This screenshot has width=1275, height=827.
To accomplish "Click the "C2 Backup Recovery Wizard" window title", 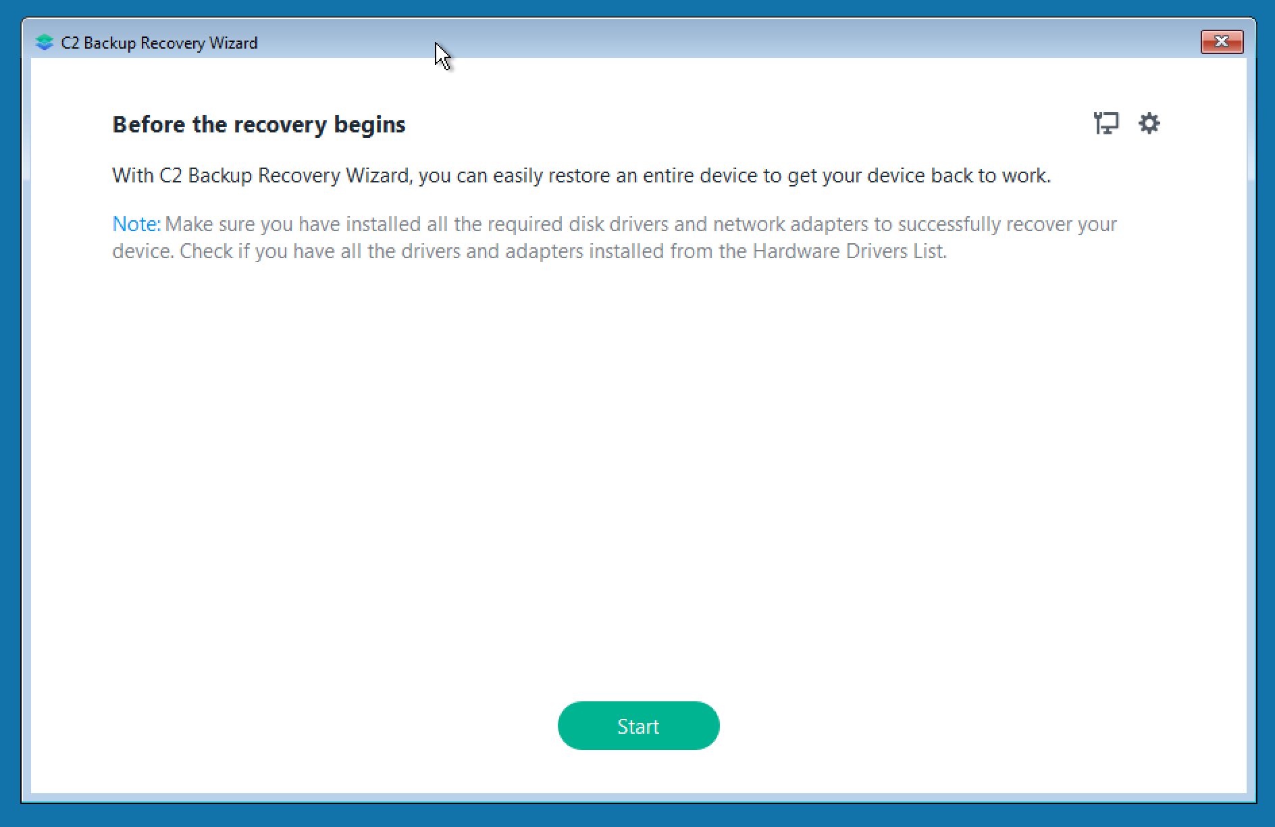I will tap(159, 43).
